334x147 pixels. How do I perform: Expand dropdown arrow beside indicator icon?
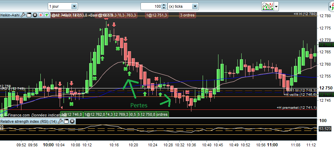[276, 7]
